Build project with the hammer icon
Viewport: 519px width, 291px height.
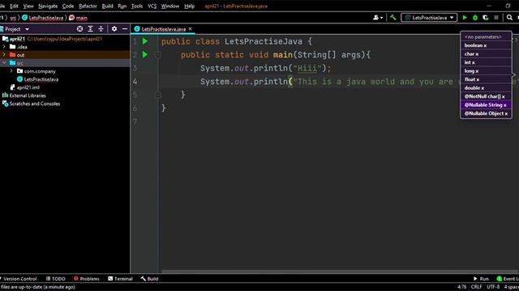pyautogui.click(x=392, y=18)
